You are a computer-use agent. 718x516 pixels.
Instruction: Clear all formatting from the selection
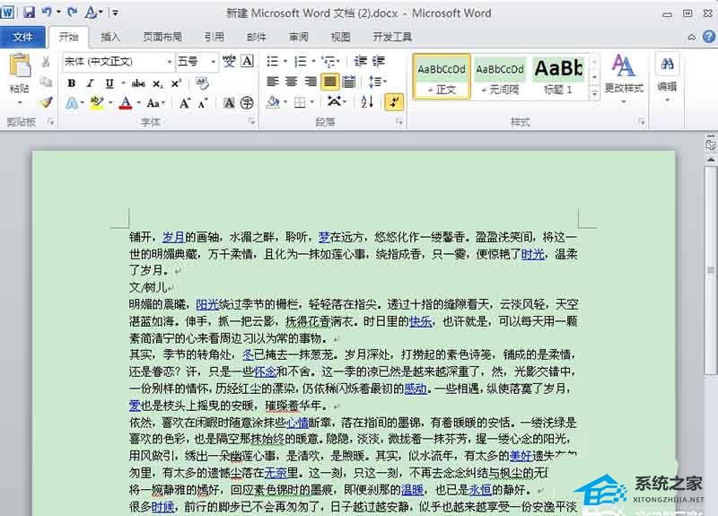(202, 83)
